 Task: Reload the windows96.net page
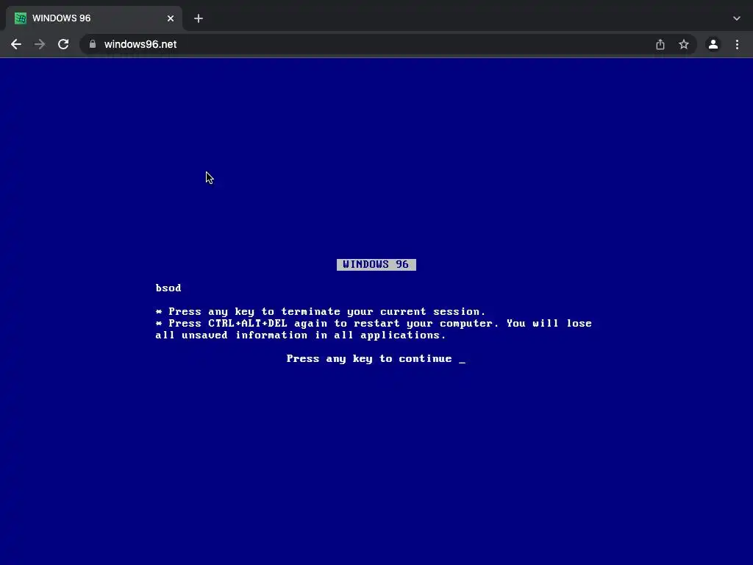63,44
